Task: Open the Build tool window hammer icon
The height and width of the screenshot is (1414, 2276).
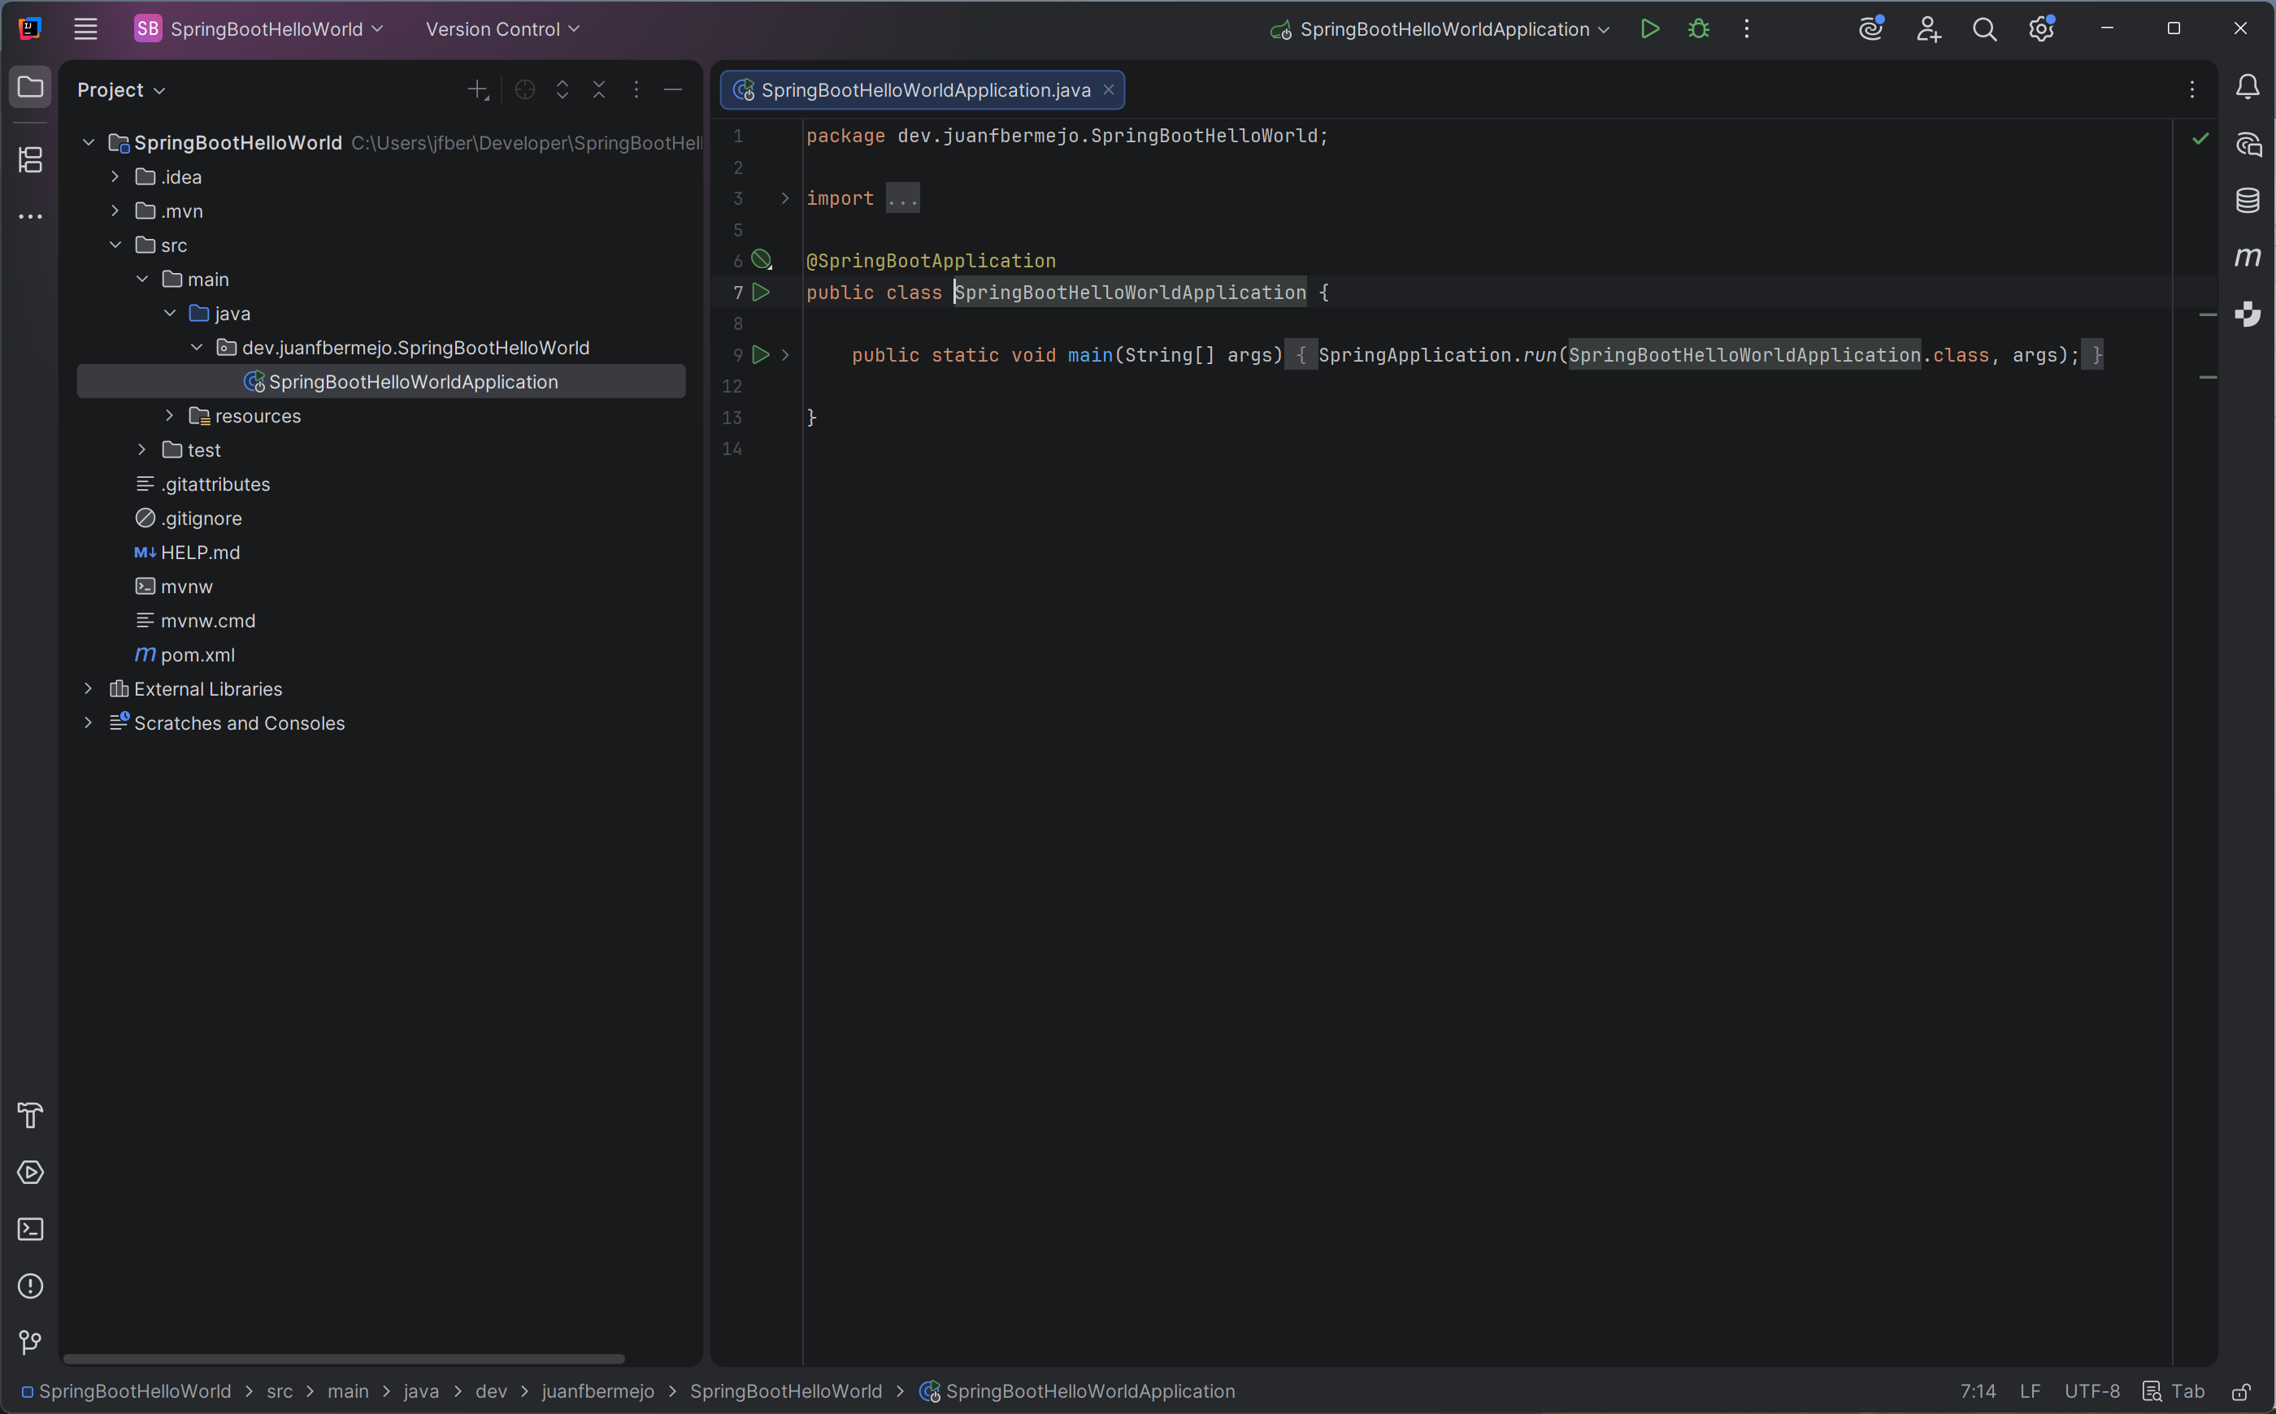Action: coord(31,1115)
